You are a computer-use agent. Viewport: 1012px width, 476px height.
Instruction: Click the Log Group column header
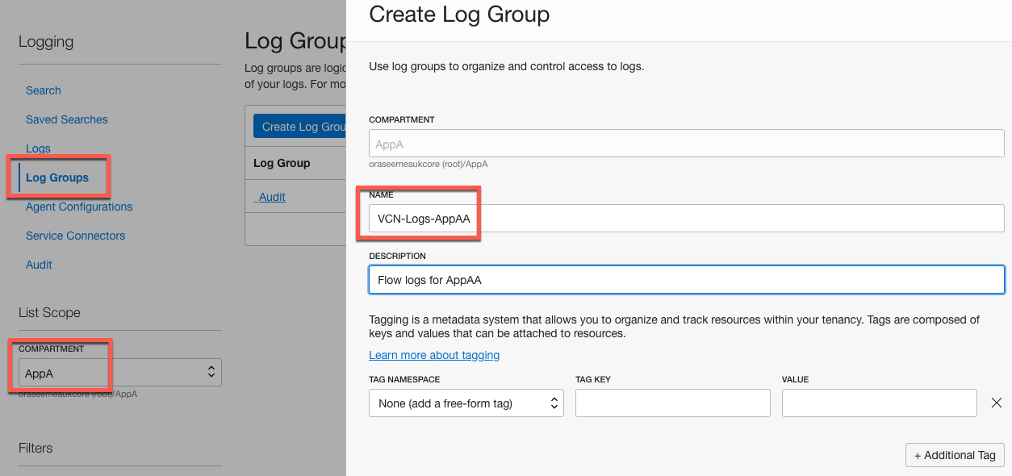click(x=282, y=163)
